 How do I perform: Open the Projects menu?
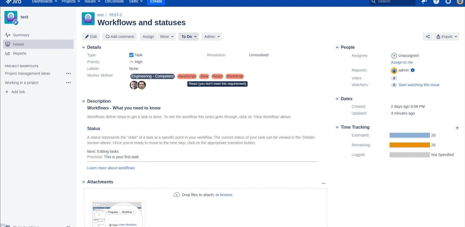(x=71, y=2)
